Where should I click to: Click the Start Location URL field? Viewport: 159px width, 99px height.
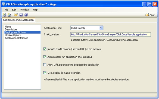110,35
